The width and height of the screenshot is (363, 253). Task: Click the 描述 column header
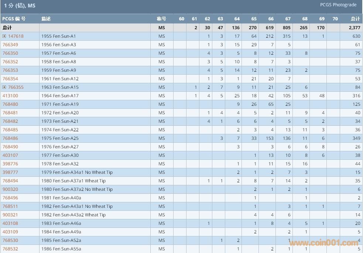(46, 19)
